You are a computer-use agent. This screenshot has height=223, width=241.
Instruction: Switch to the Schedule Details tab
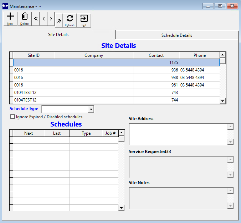click(x=176, y=35)
